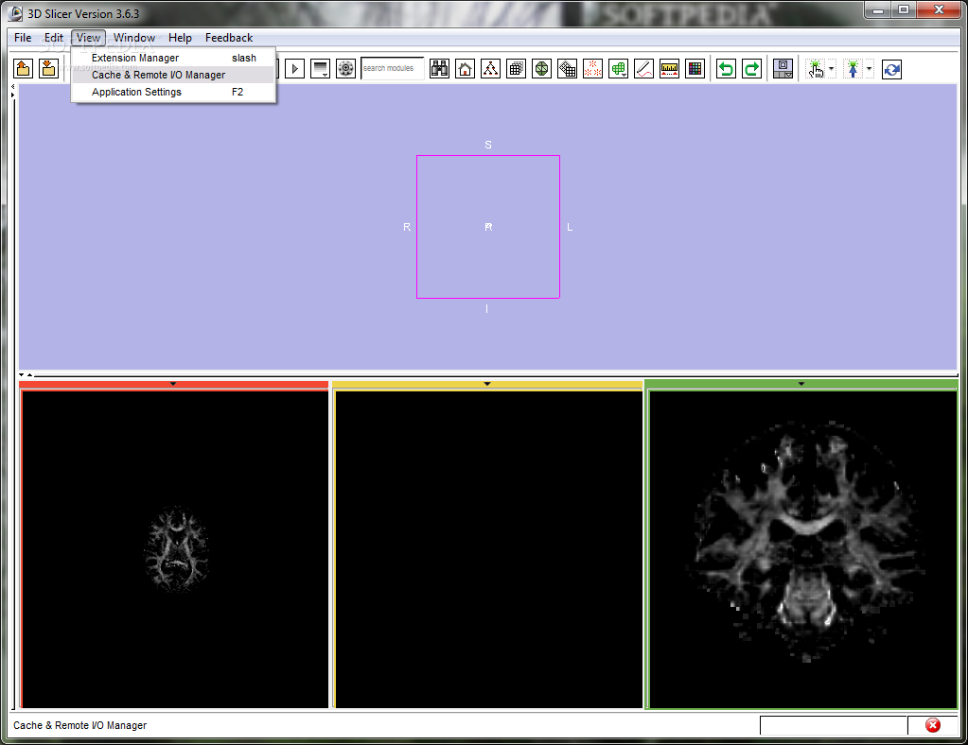Minimize the 3D Slicer window
The width and height of the screenshot is (968, 745).
point(878,9)
